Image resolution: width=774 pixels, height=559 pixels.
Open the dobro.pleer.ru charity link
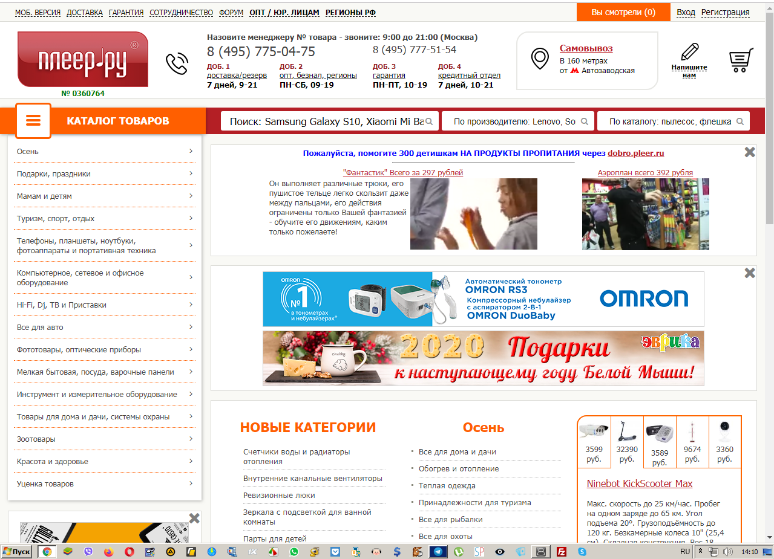click(636, 153)
